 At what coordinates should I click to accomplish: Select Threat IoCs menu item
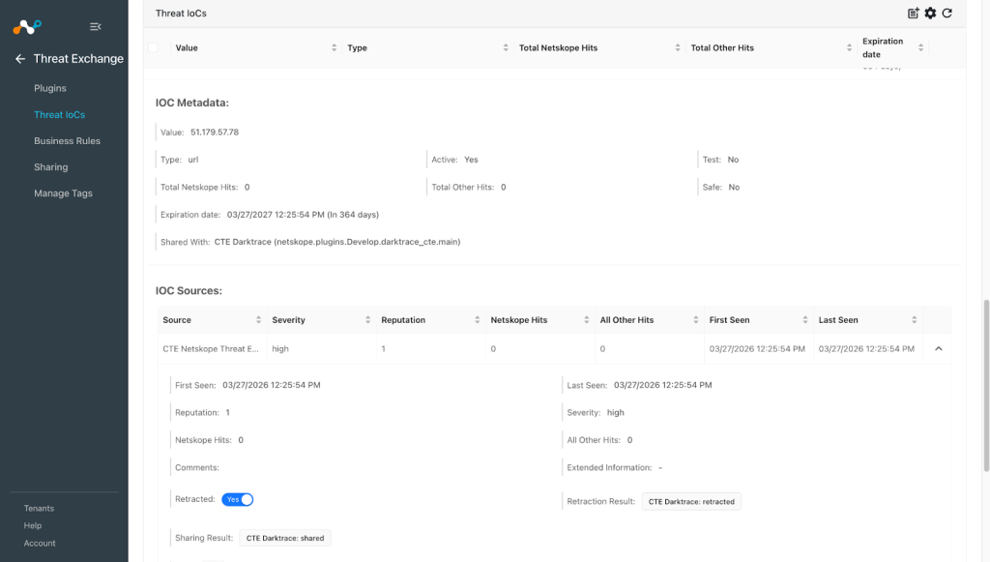[59, 115]
